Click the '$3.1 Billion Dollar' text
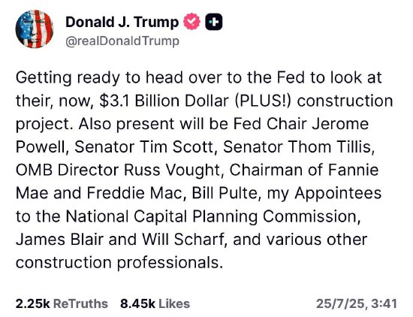The height and width of the screenshot is (317, 413). 164,101
